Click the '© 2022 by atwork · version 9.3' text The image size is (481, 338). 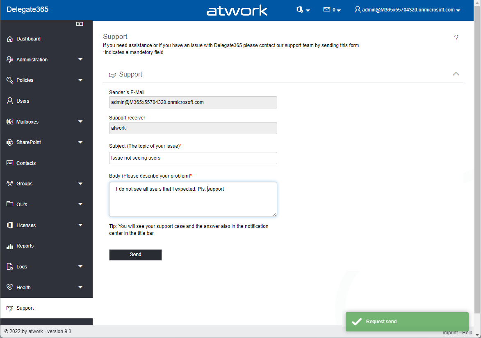point(38,331)
